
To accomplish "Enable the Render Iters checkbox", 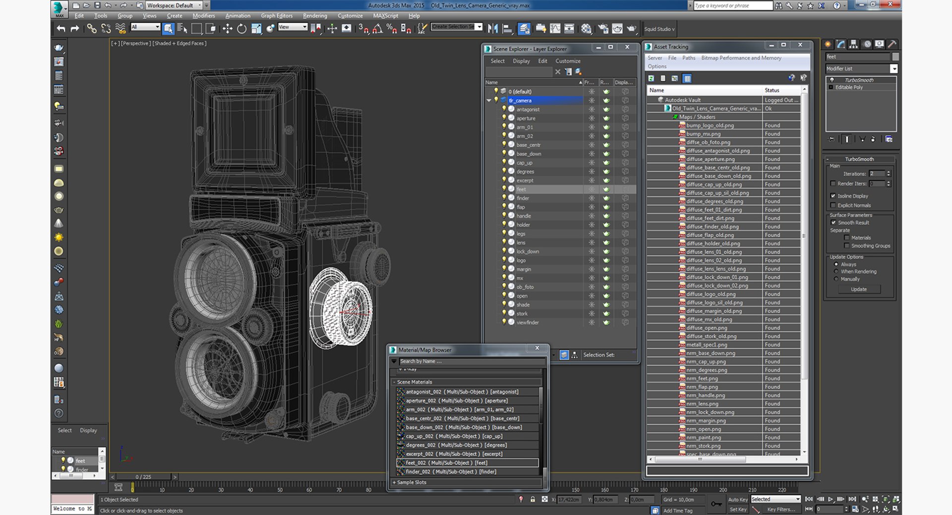I will 833,184.
